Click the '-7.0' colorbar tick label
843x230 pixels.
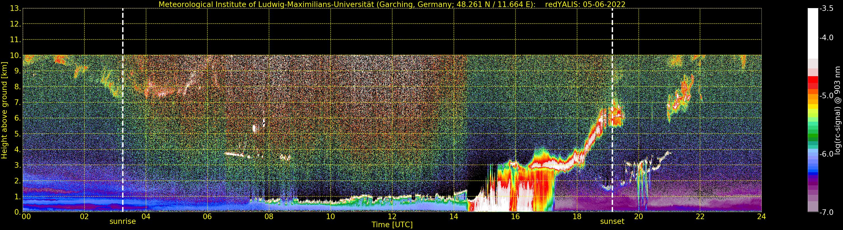coord(826,212)
